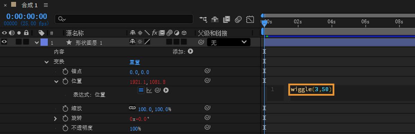Click pick whip on 锚点 row
The height and width of the screenshot is (134, 415).
click(208, 70)
